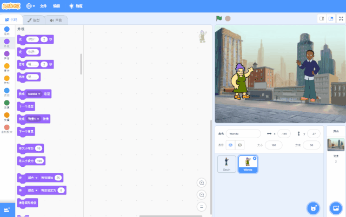Stop project with red stop button

tap(228, 18)
